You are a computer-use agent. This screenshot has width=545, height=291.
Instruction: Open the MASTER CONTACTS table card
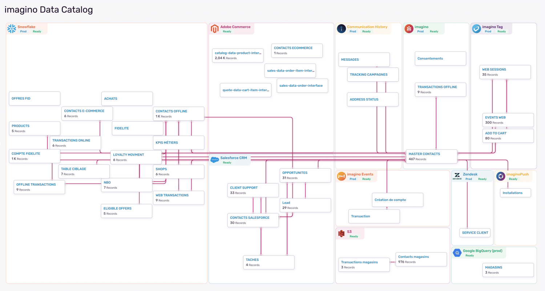pyautogui.click(x=431, y=156)
